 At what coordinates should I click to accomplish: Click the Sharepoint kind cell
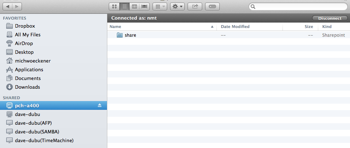(334, 35)
